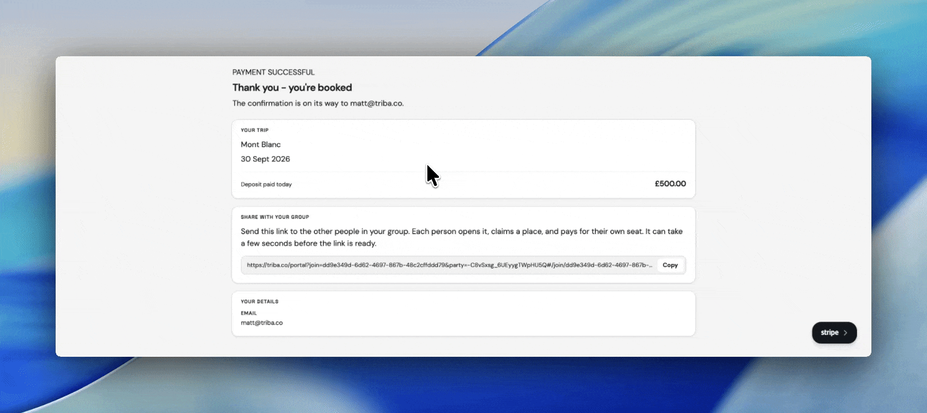The image size is (927, 413).
Task: Click the "YOUR TRIP" section label
Action: click(255, 130)
